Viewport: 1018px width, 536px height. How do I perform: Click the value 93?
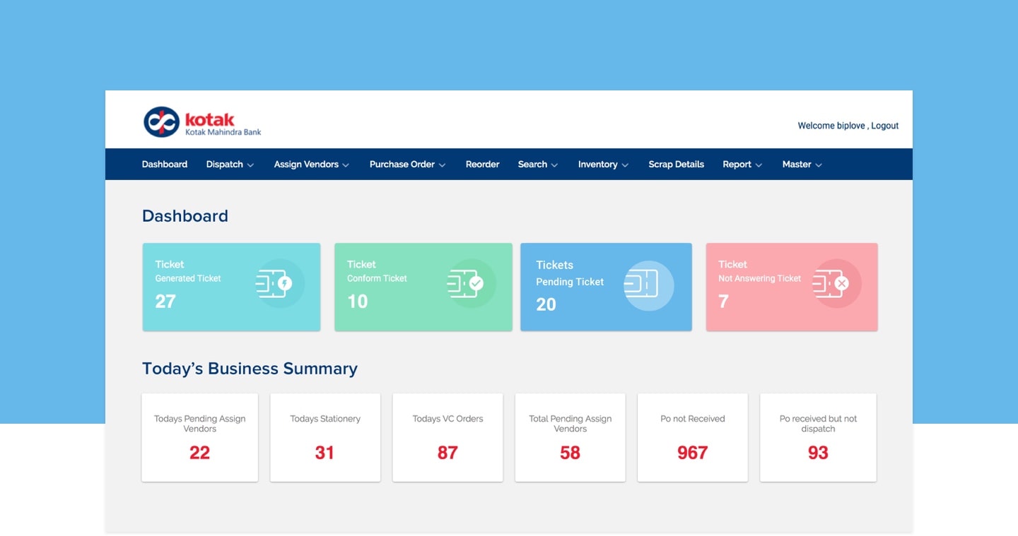click(818, 453)
